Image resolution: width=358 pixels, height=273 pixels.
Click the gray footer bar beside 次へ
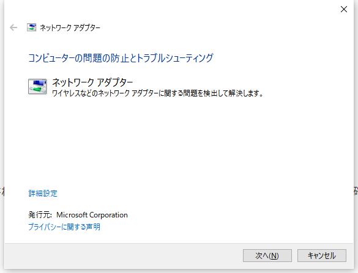tap(123, 255)
